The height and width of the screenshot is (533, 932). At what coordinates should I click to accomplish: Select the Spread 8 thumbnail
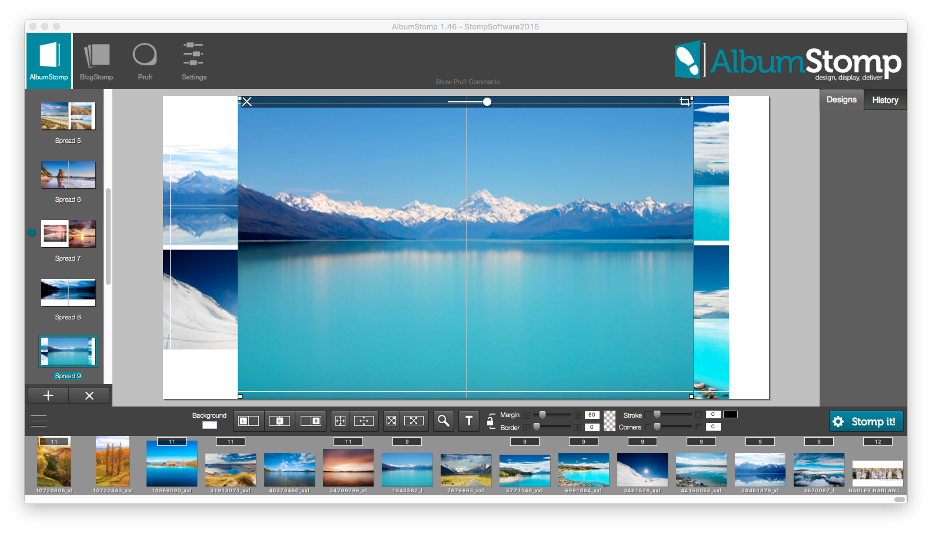coord(68,292)
